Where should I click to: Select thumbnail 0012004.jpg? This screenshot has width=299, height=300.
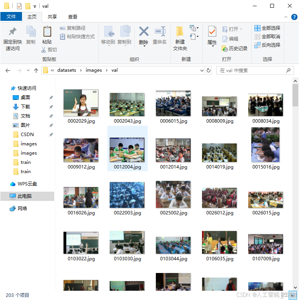[x=127, y=150]
